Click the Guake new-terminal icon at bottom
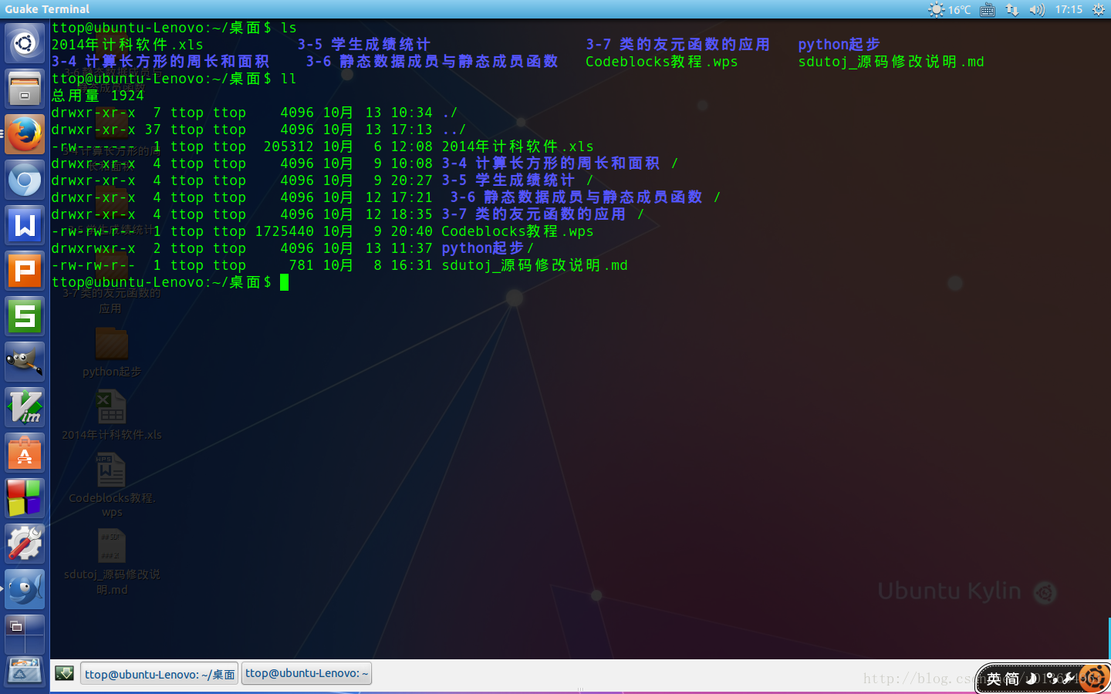The width and height of the screenshot is (1111, 694). coord(65,673)
